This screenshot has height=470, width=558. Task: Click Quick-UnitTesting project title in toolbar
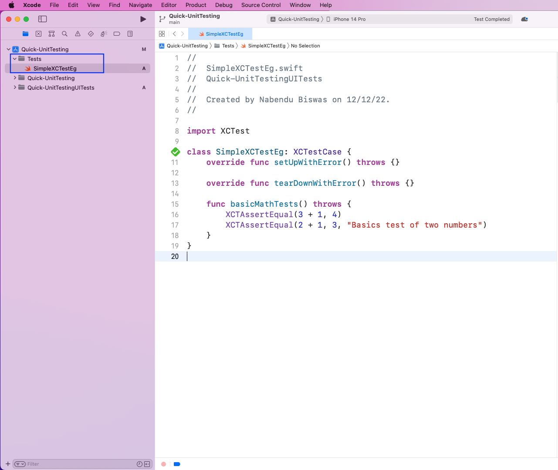194,16
